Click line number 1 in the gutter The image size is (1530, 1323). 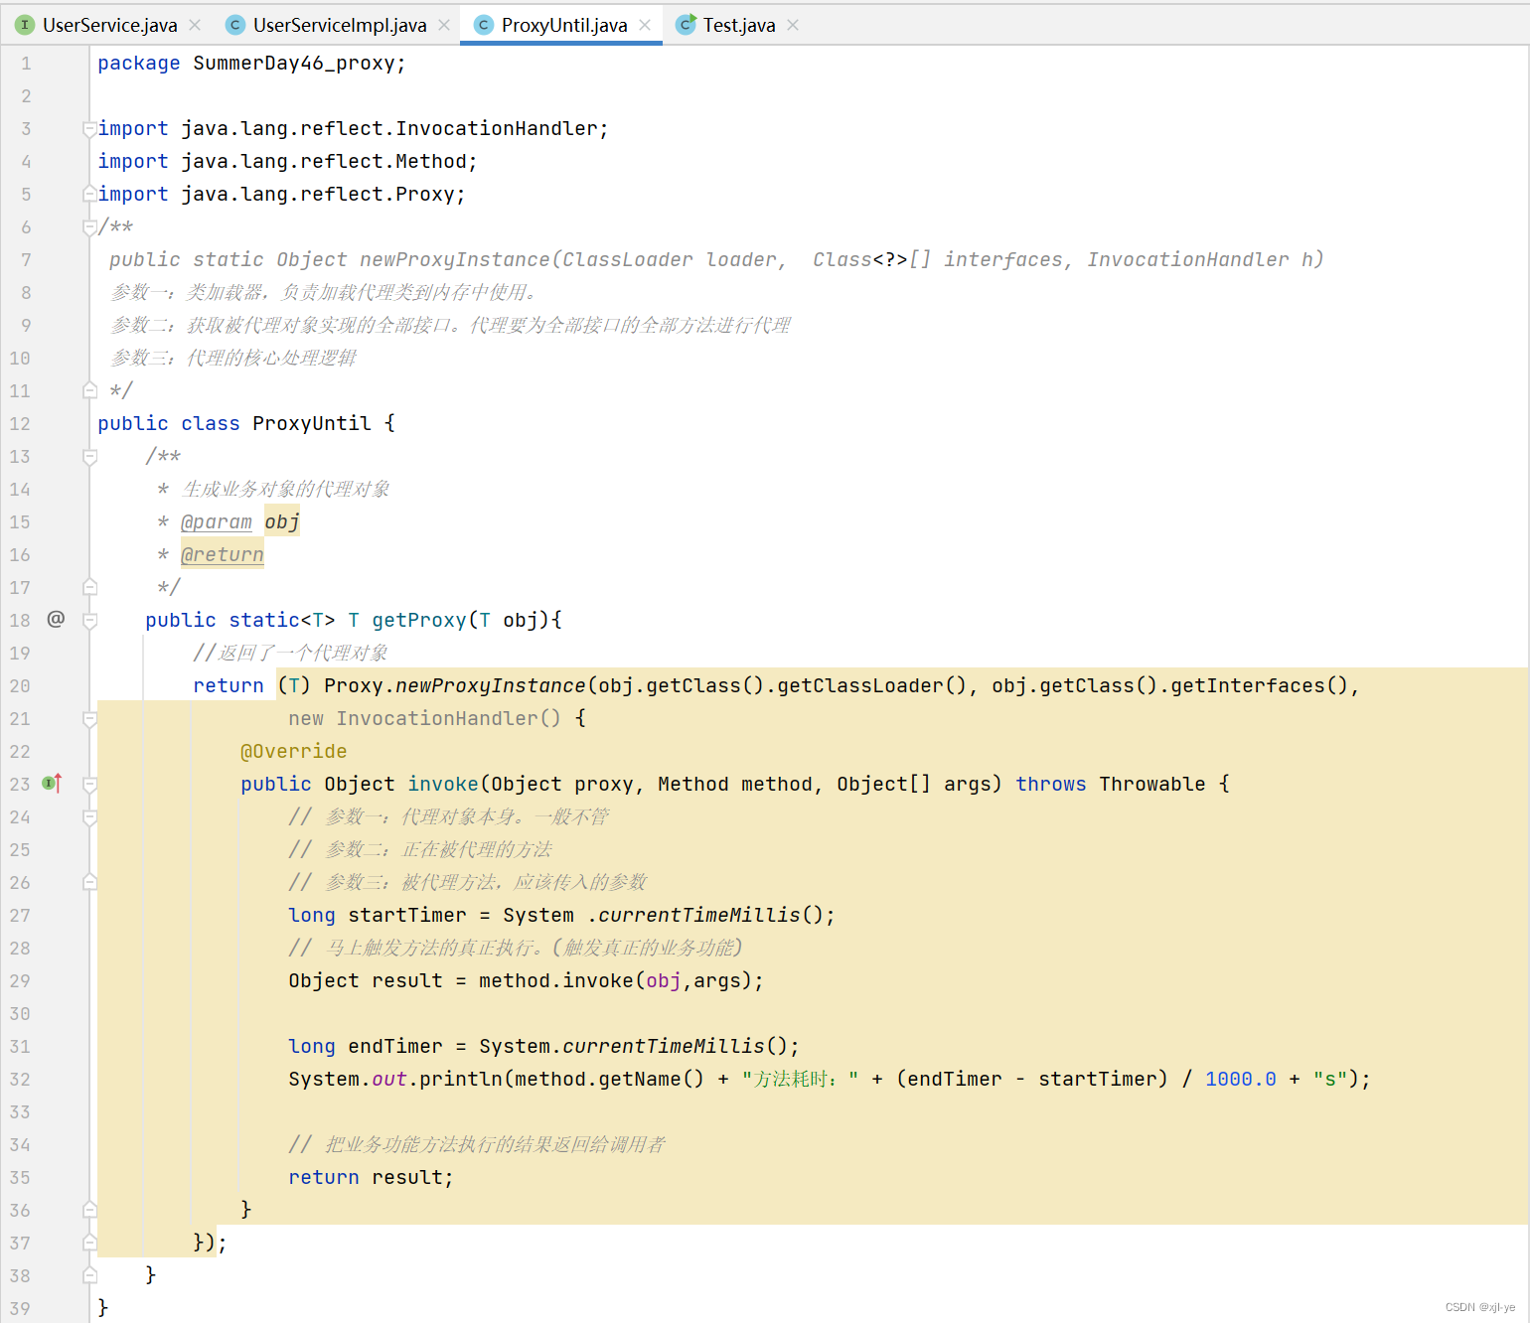pos(26,63)
